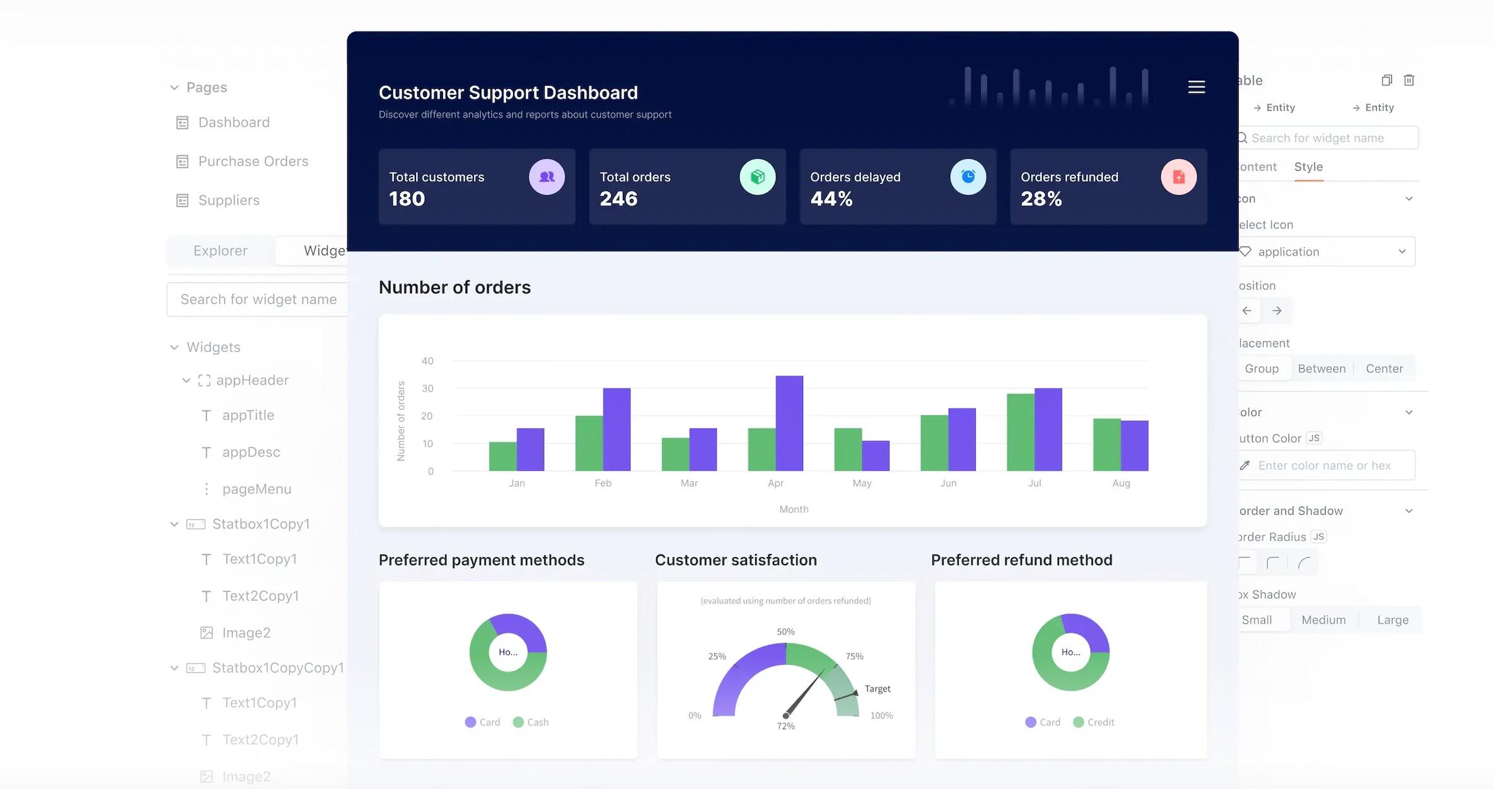Click the delete trash icon
Viewport: 1494px width, 789px height.
pos(1409,80)
